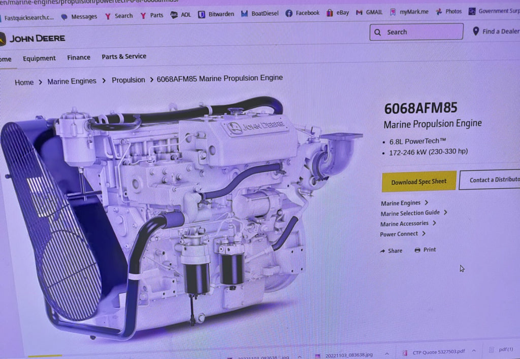Click the John Deere logo
Screen dimensions: 520x359
[x=32, y=39]
